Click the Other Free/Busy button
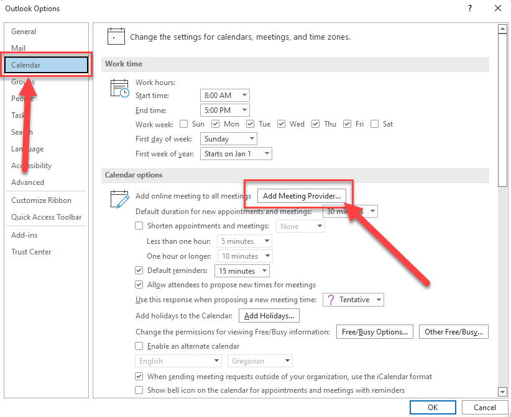 454,332
